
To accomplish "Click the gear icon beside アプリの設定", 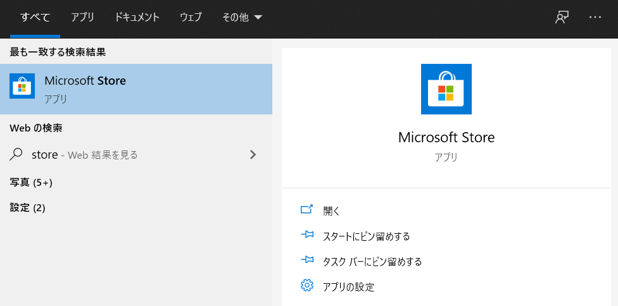I will pyautogui.click(x=306, y=285).
